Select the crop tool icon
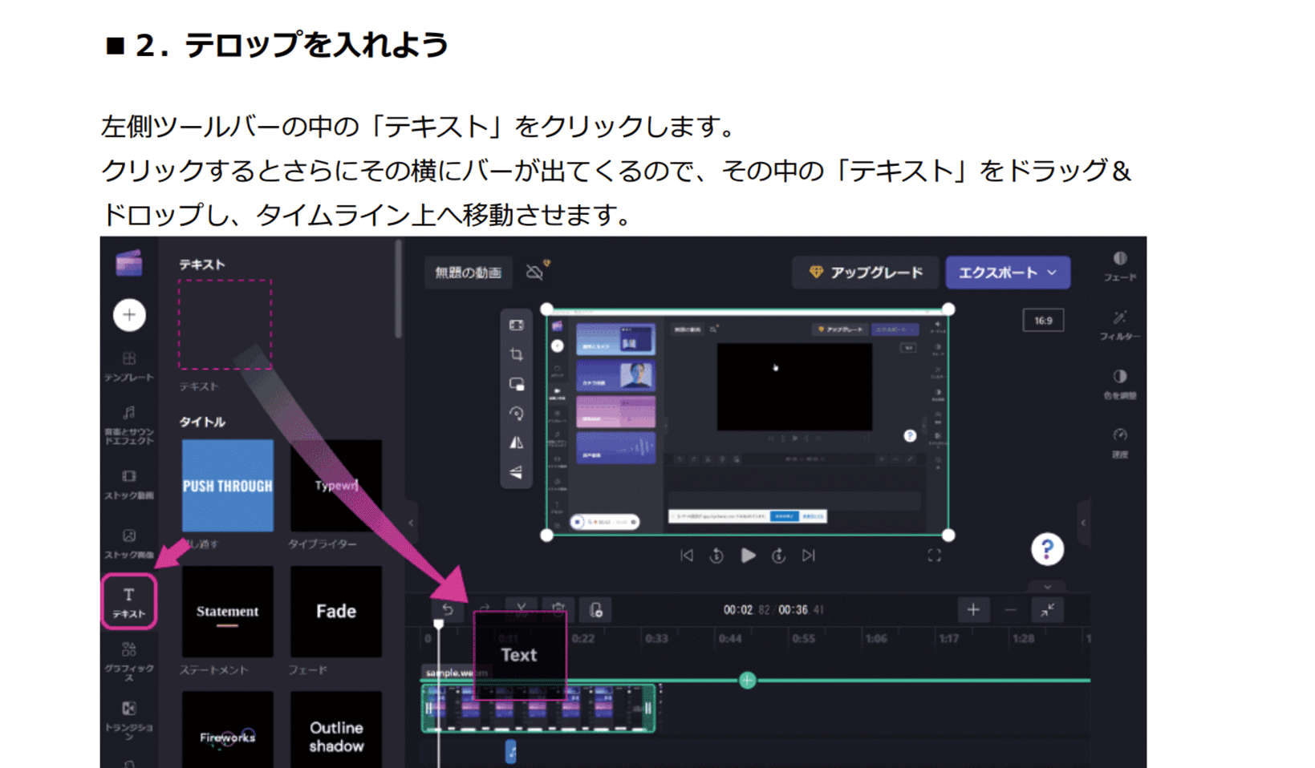Viewport: 1315px width, 768px height. pos(517,354)
